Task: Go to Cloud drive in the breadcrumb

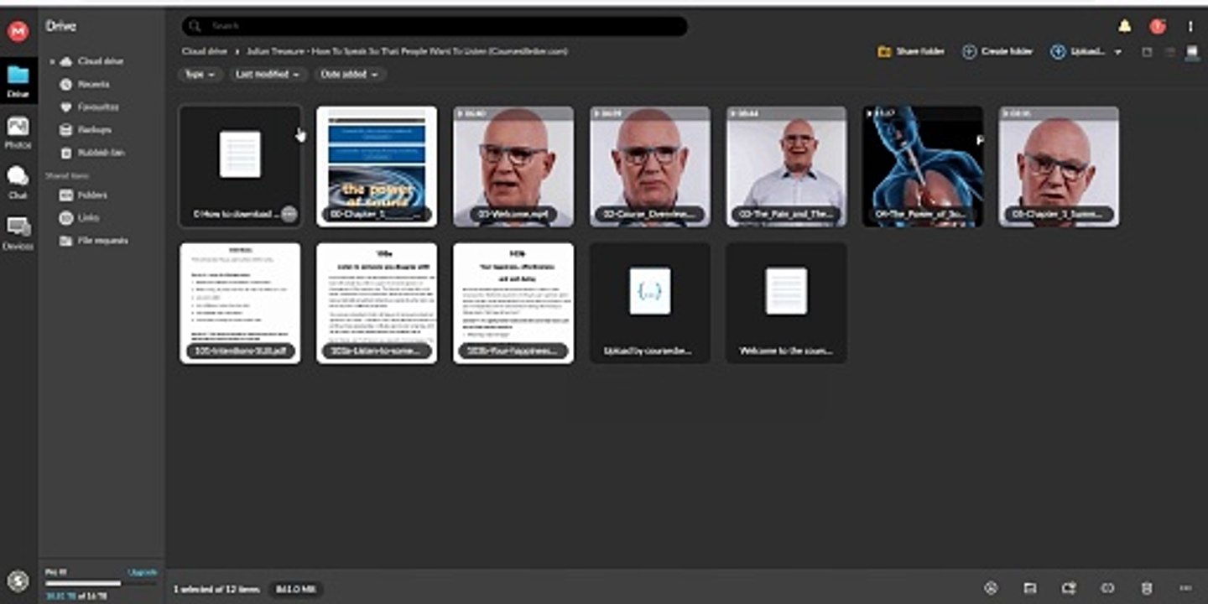Action: [x=205, y=51]
